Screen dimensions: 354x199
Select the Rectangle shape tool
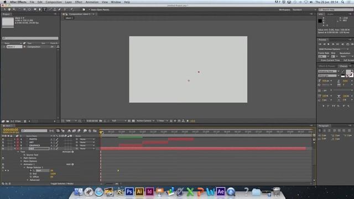35,9
